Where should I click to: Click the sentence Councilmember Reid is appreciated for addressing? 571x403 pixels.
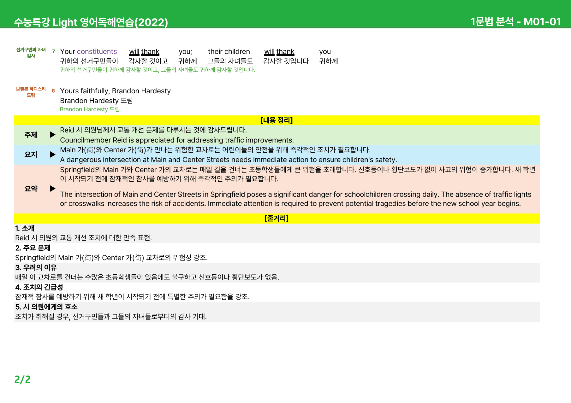[177, 140]
